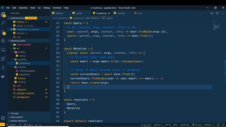
Task: Click CRLF line ending status item
Action: [175, 125]
